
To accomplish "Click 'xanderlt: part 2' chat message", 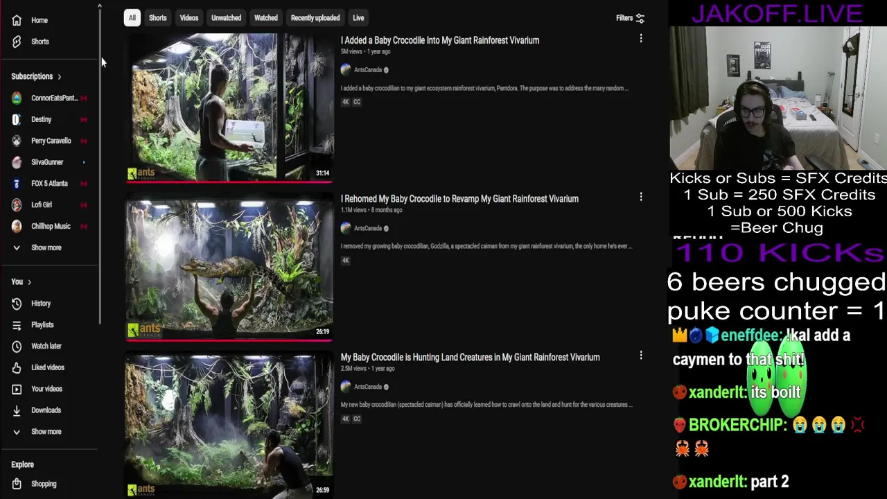I will [731, 482].
